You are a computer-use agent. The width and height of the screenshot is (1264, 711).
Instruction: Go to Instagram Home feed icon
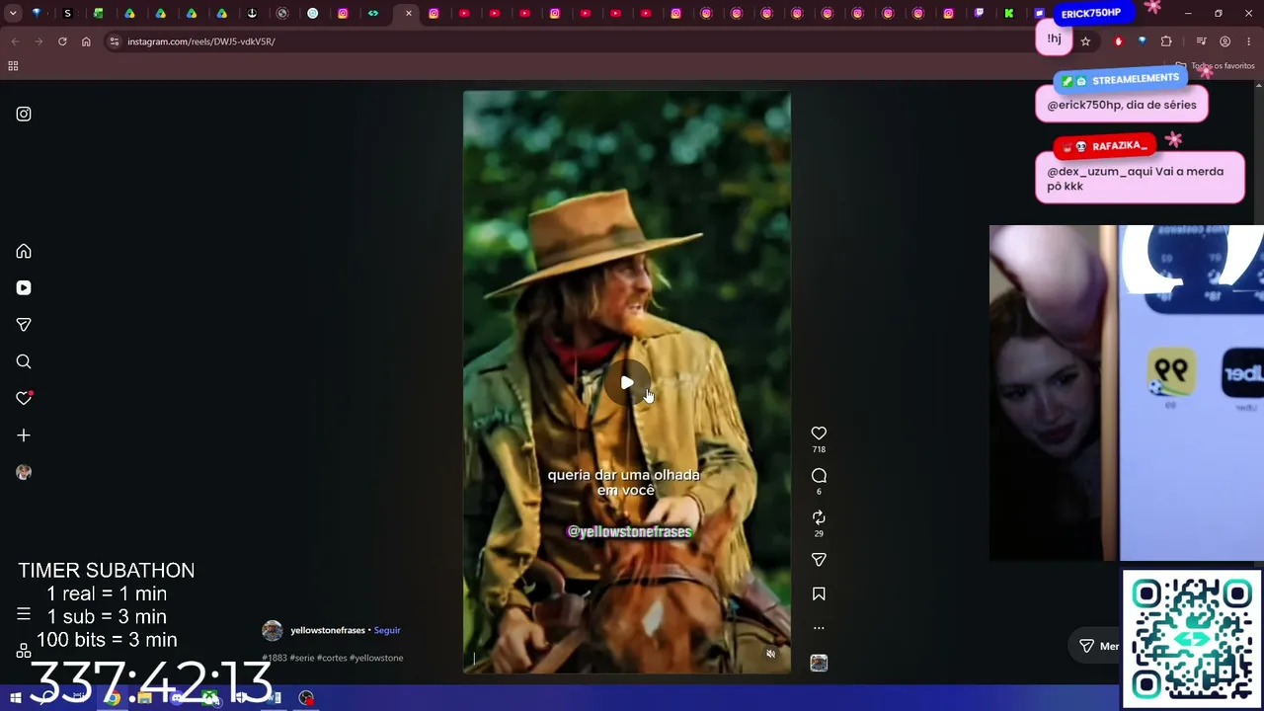[24, 251]
